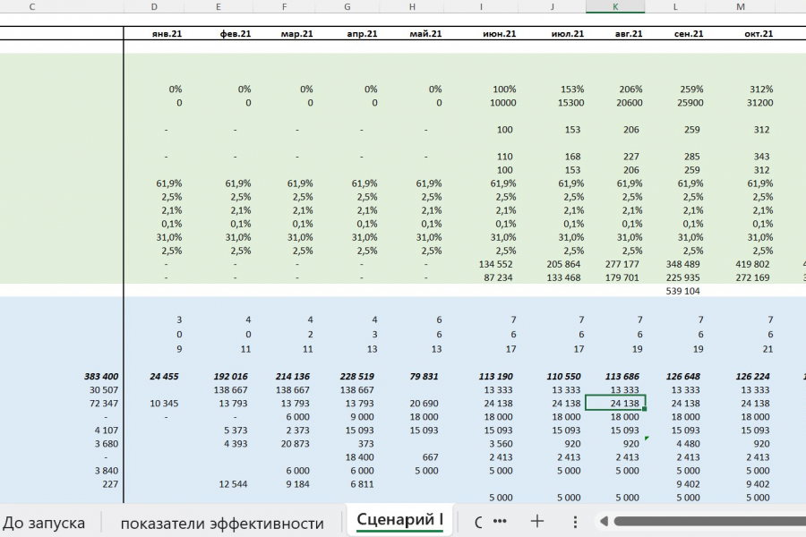Open hidden sheets ellipsis menu
This screenshot has height=537, width=806.
[x=500, y=521]
